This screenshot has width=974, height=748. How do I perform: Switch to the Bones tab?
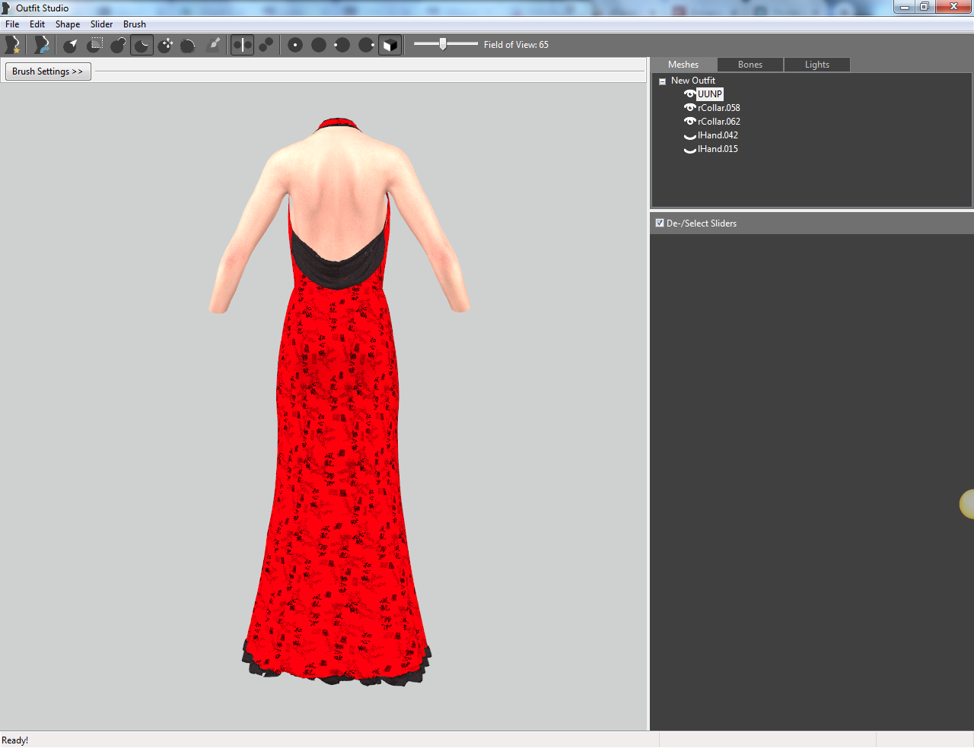pos(750,65)
